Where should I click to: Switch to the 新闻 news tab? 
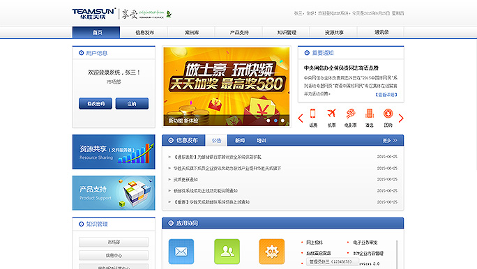click(240, 141)
